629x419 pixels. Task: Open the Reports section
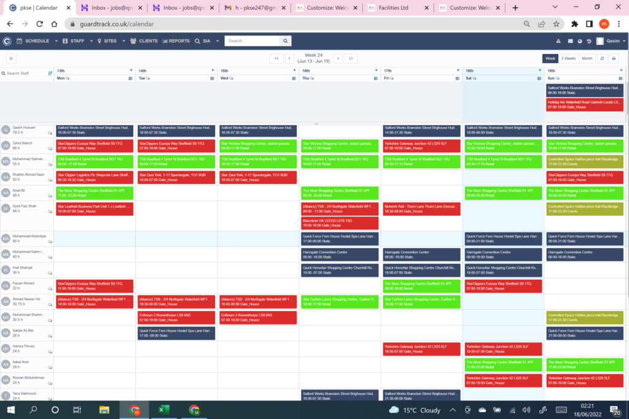176,41
